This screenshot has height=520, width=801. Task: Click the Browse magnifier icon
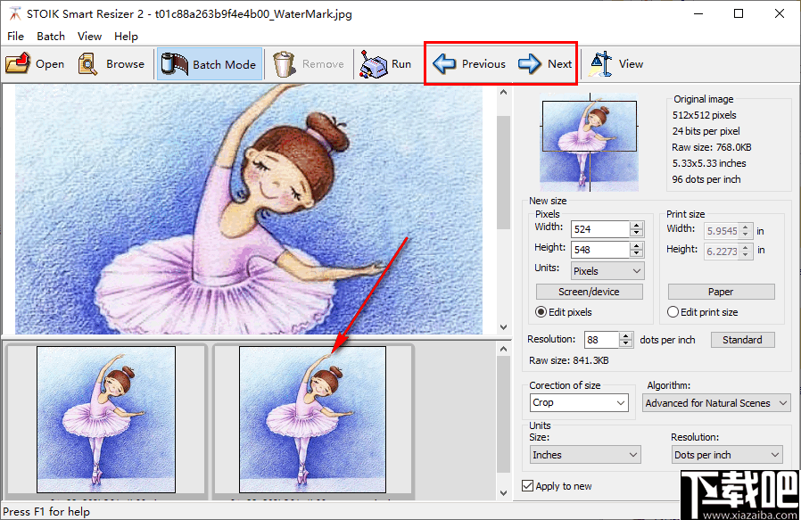click(88, 64)
